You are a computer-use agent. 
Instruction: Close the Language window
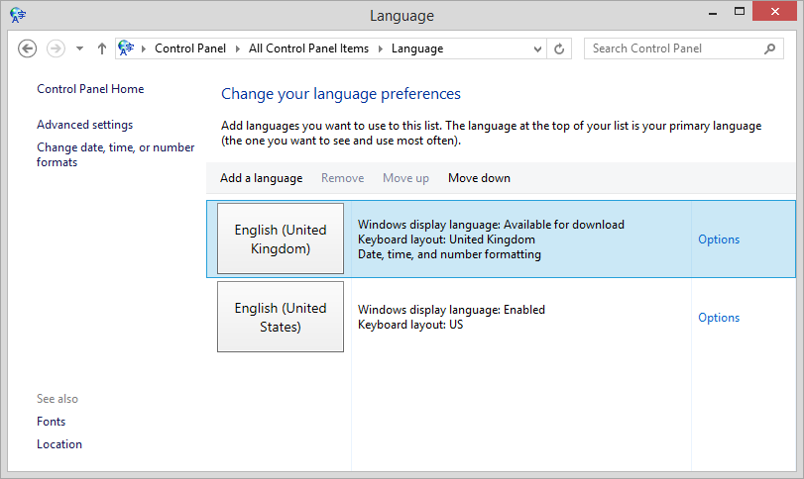[x=775, y=11]
